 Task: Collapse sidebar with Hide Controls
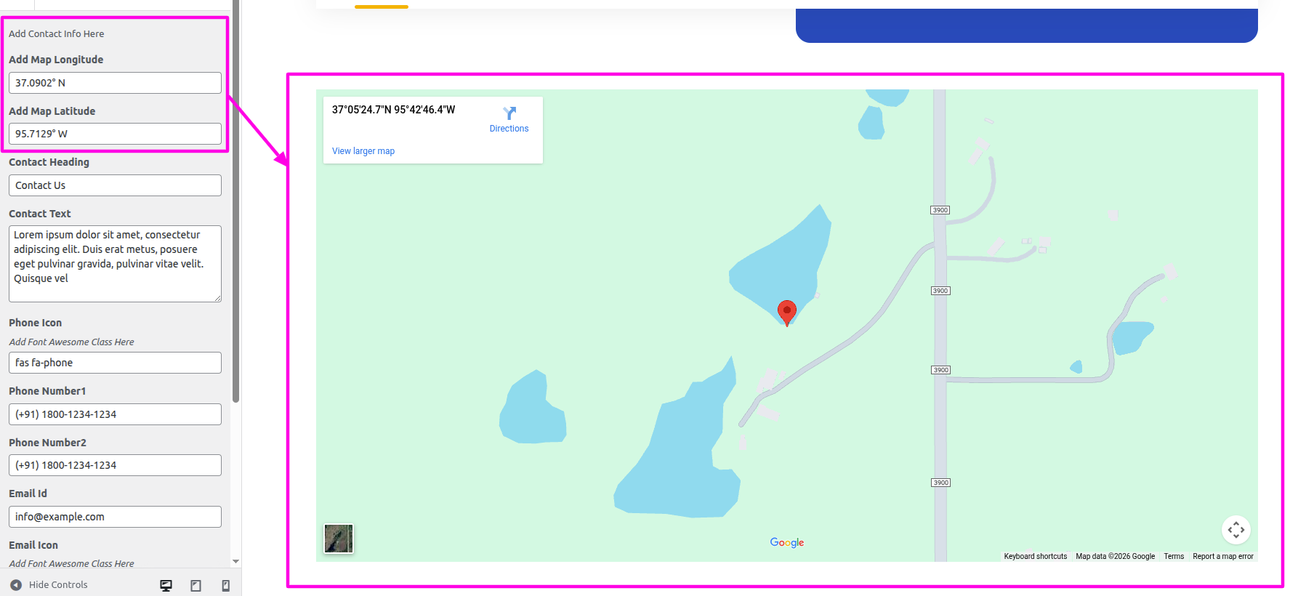click(x=49, y=585)
